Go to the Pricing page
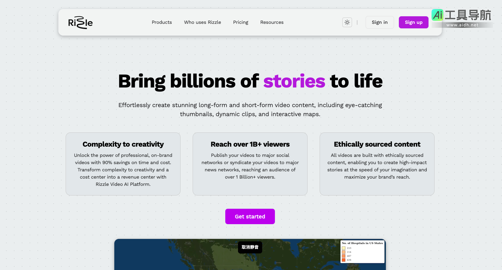 pos(241,22)
